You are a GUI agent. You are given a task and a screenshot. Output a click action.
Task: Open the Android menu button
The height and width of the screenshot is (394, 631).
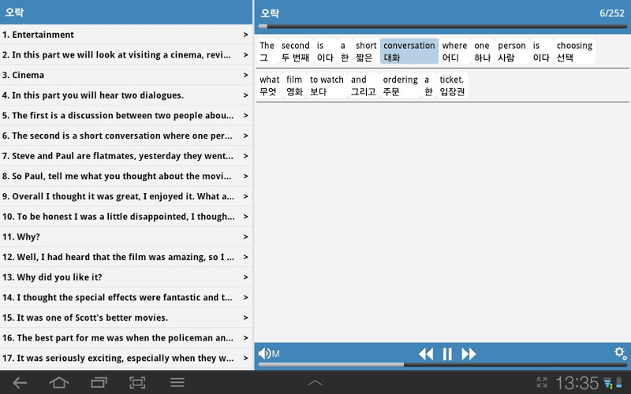click(x=177, y=383)
